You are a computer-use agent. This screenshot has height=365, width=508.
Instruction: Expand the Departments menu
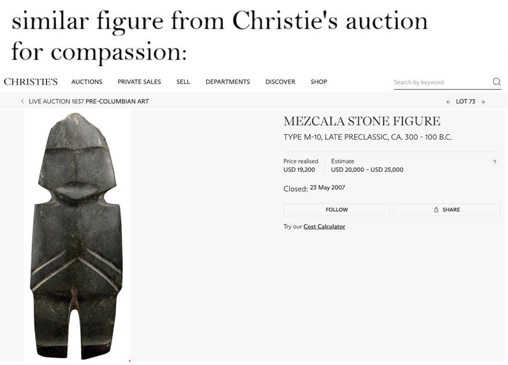pos(228,82)
